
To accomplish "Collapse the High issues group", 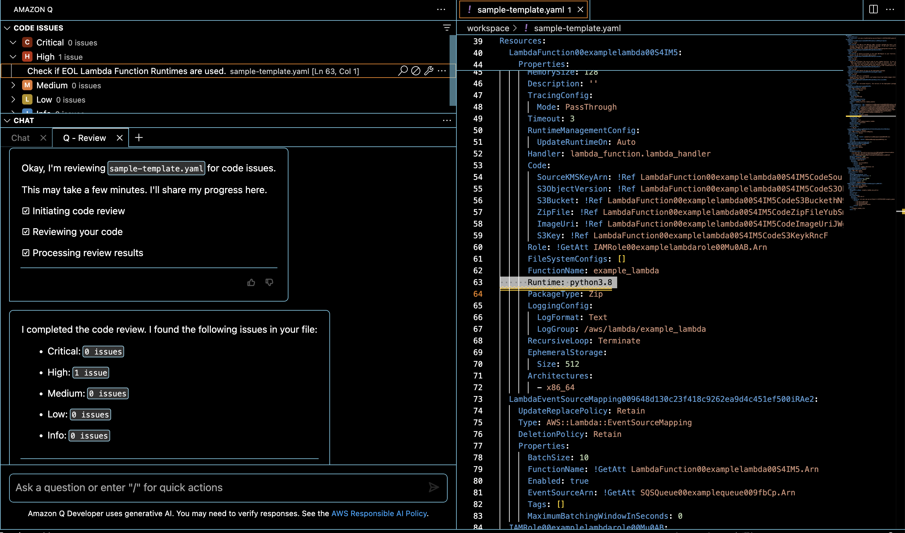I will 13,57.
